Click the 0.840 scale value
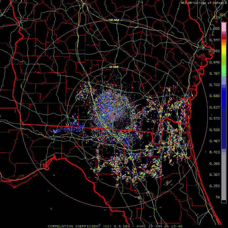Image resolution: width=228 pixels, height=228 pixels. [215, 62]
